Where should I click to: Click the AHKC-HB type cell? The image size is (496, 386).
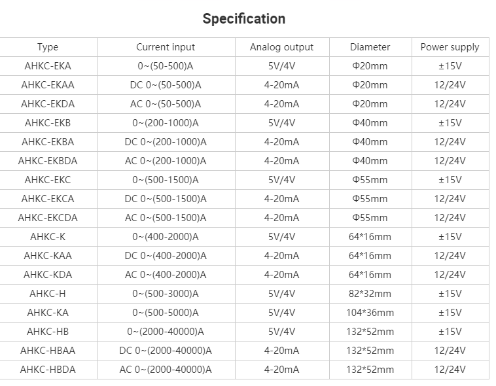click(48, 332)
